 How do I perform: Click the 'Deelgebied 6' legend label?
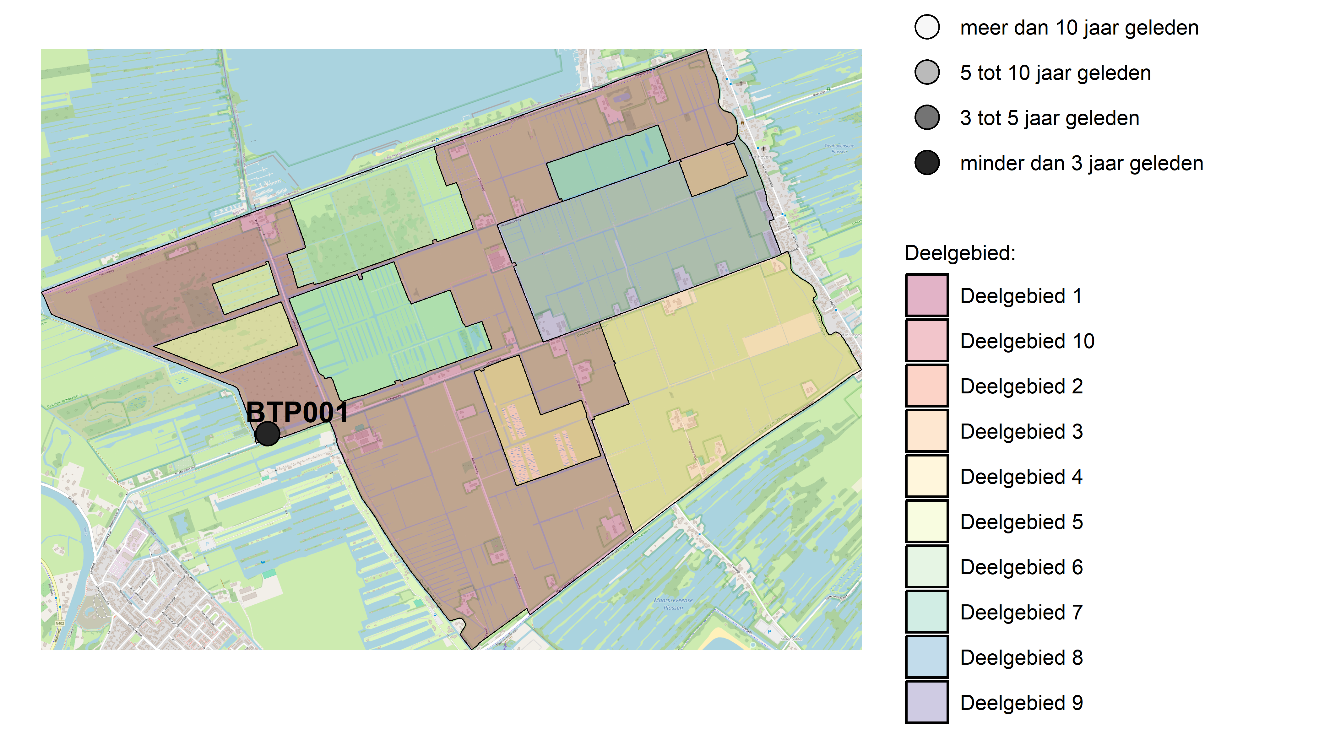click(x=1022, y=567)
